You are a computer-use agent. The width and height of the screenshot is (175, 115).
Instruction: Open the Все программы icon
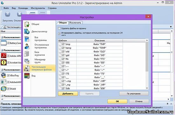(x=27, y=39)
